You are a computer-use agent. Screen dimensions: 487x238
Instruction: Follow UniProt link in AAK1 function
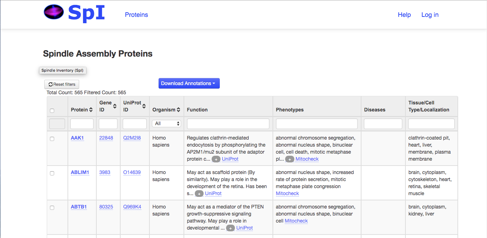click(x=230, y=159)
